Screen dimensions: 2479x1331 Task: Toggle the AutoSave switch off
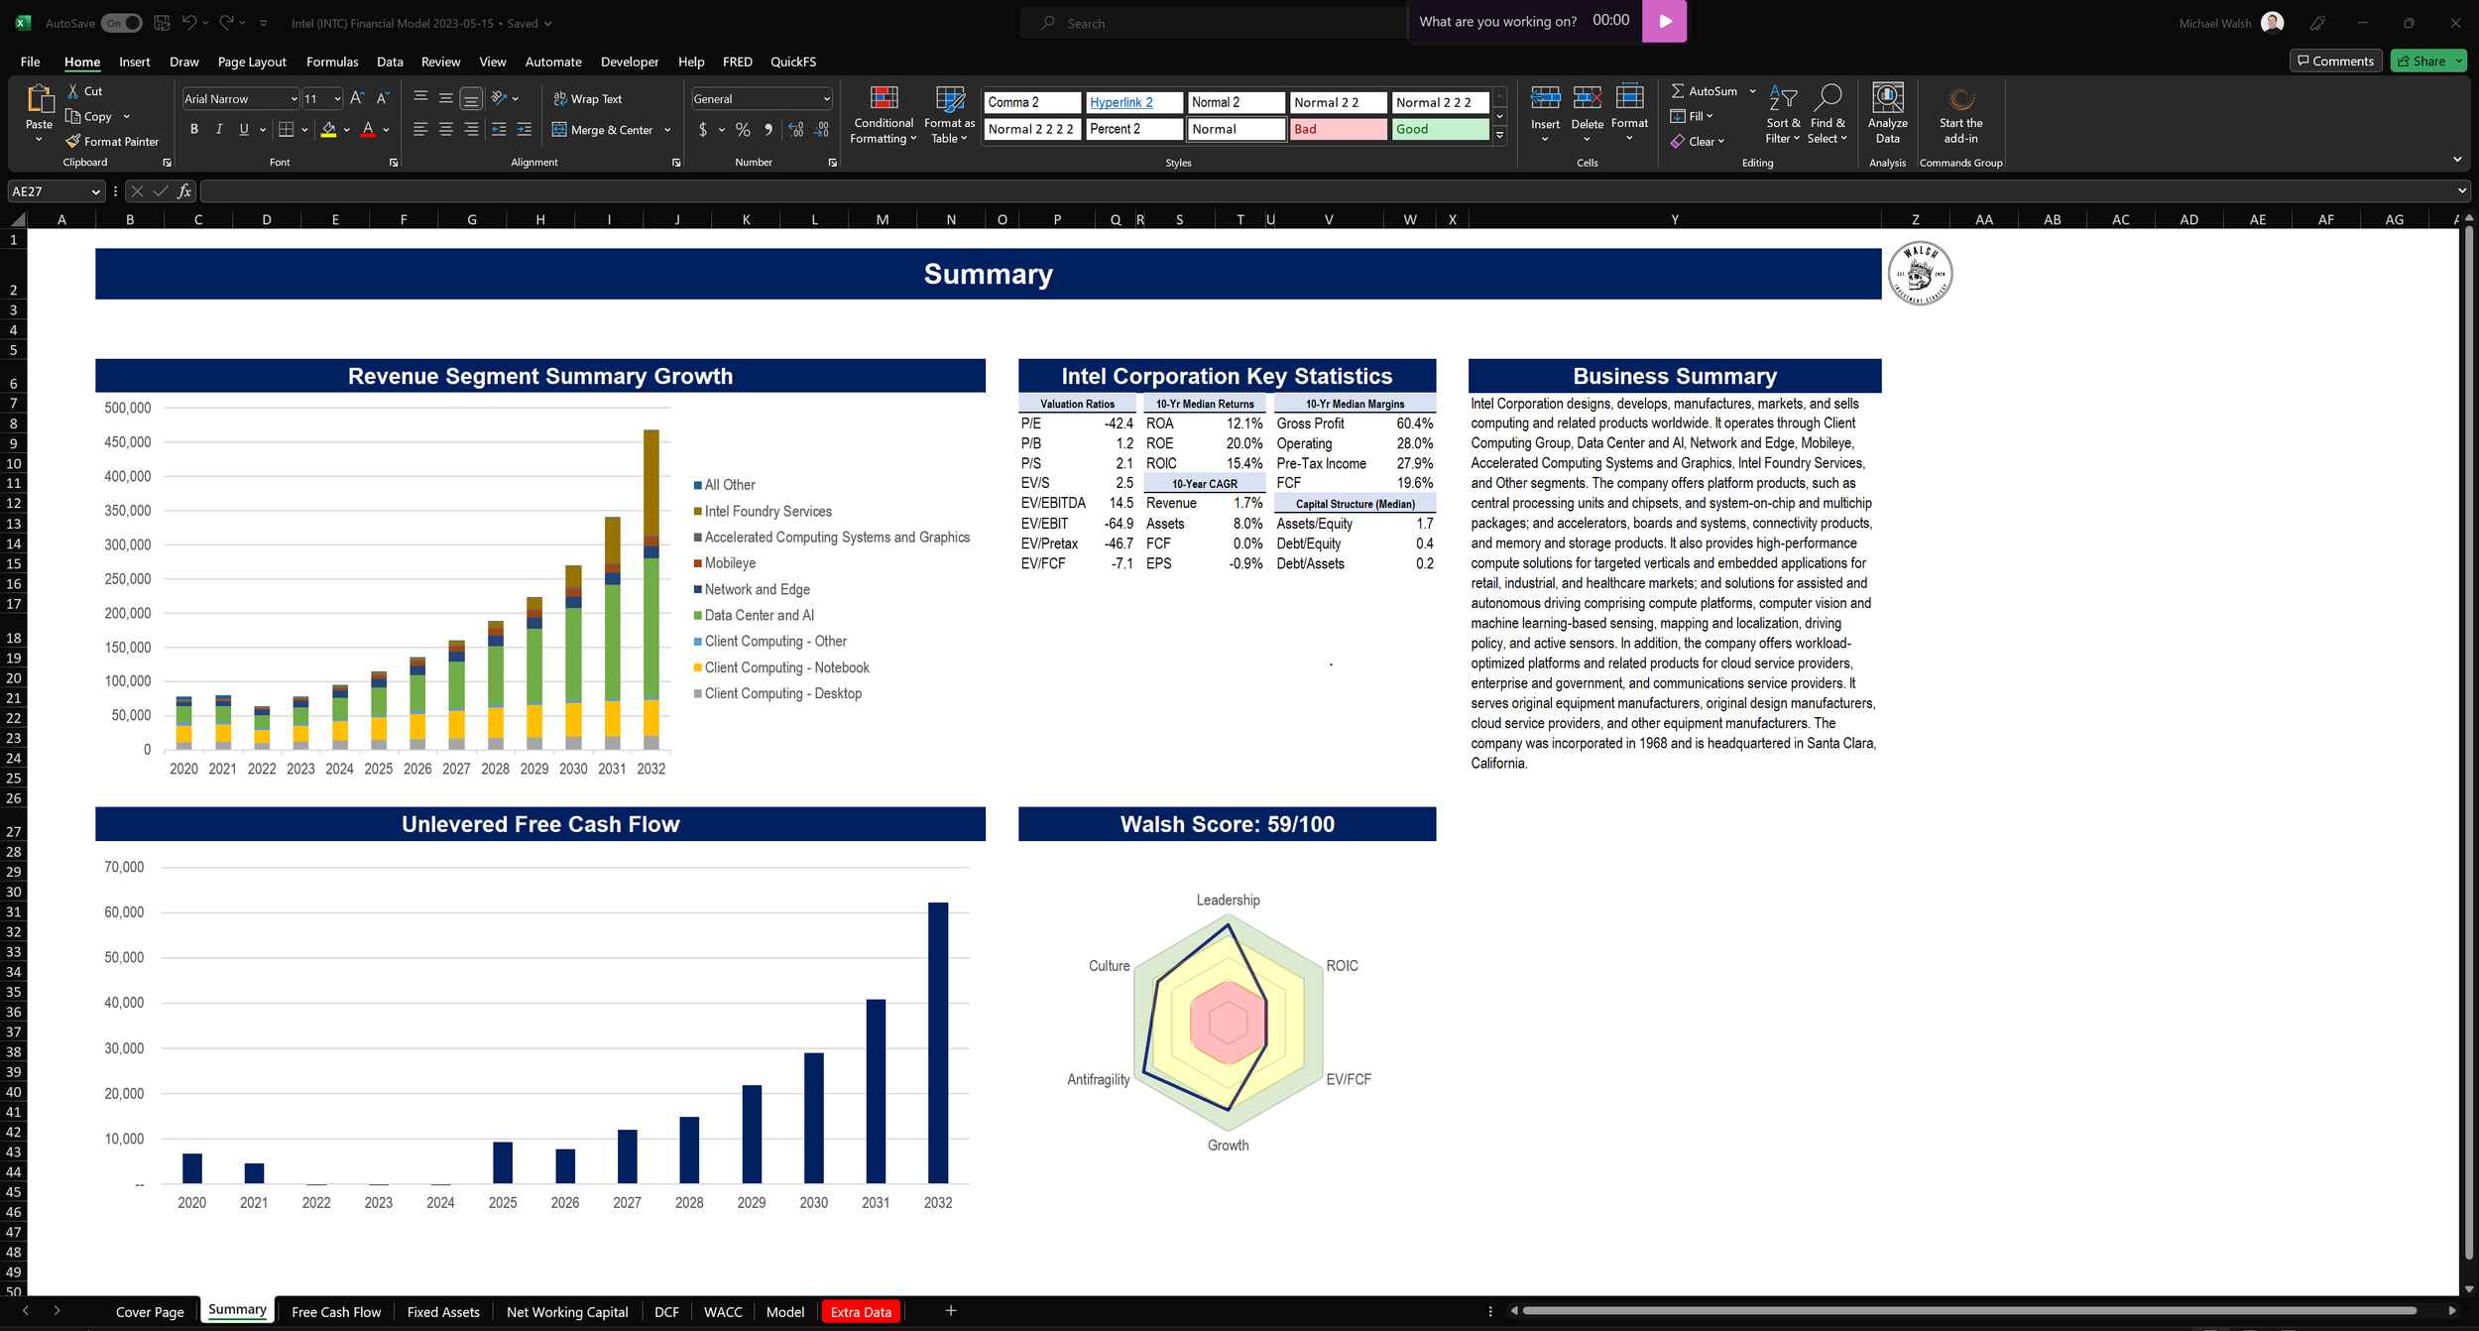123,23
